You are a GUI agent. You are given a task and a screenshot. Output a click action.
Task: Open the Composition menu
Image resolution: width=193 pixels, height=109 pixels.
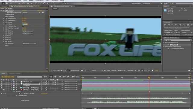click(x=16, y=1)
